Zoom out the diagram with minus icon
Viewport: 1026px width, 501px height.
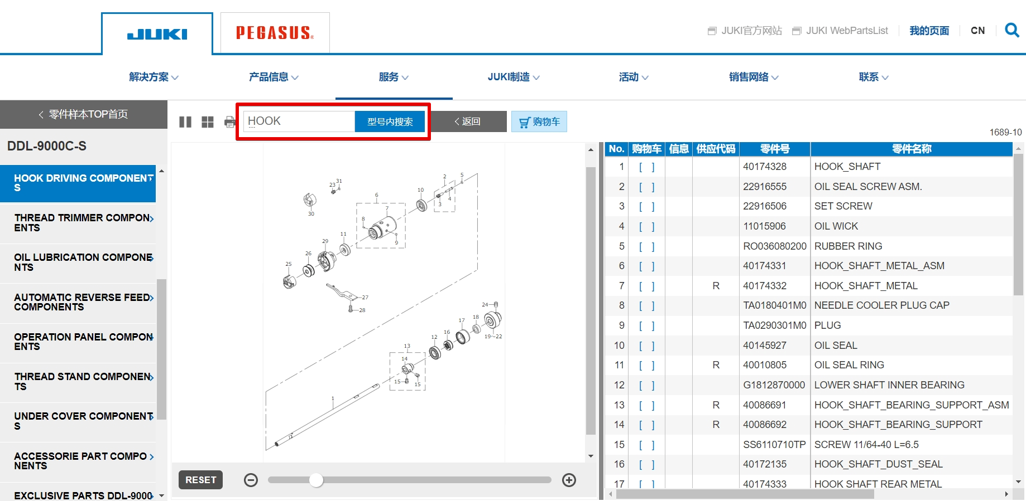(x=251, y=480)
